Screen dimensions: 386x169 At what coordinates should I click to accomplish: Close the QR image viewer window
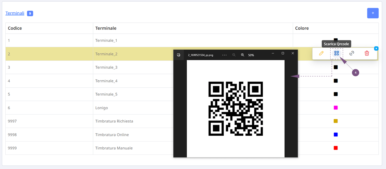coord(293,53)
